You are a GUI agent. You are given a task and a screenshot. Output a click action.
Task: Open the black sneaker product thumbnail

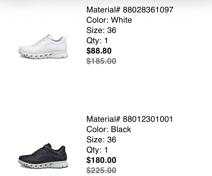click(x=43, y=157)
